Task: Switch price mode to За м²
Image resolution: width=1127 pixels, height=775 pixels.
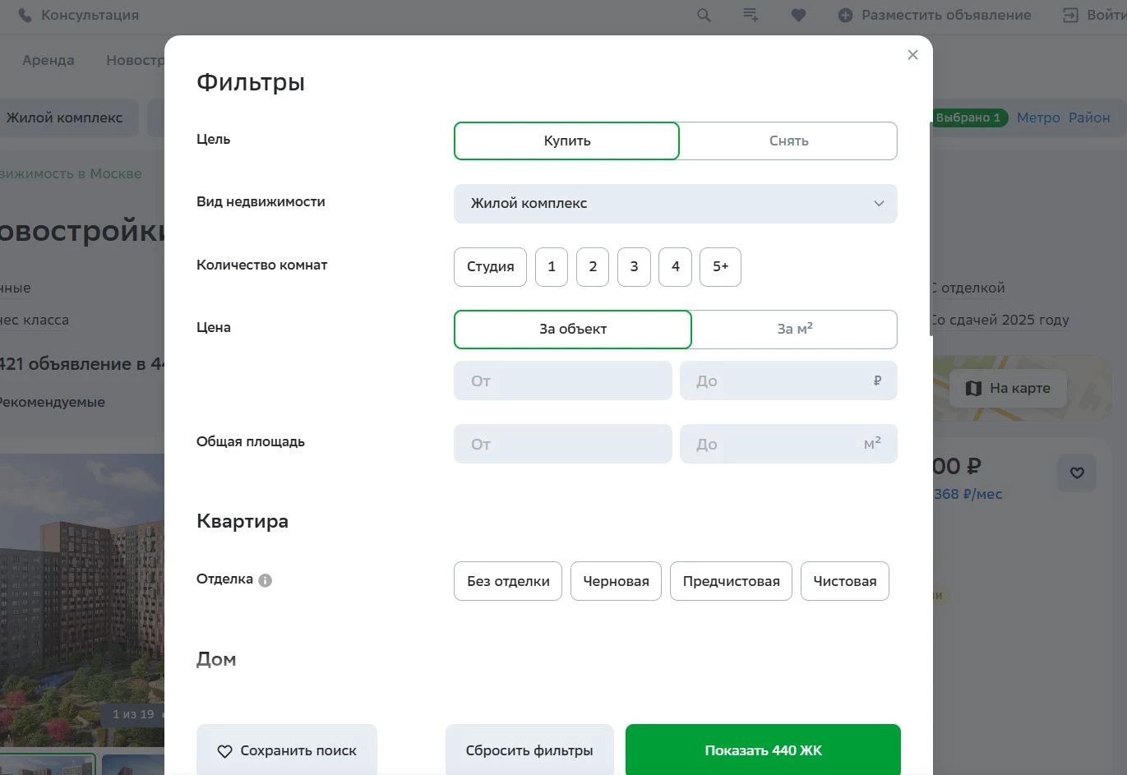Action: [x=792, y=329]
